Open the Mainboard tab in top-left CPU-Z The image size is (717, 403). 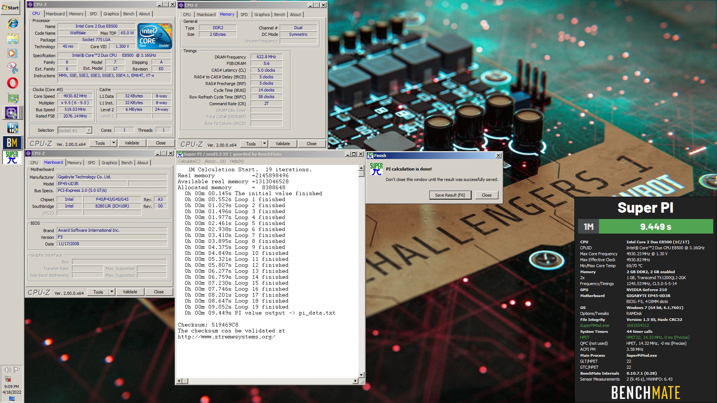(x=55, y=14)
